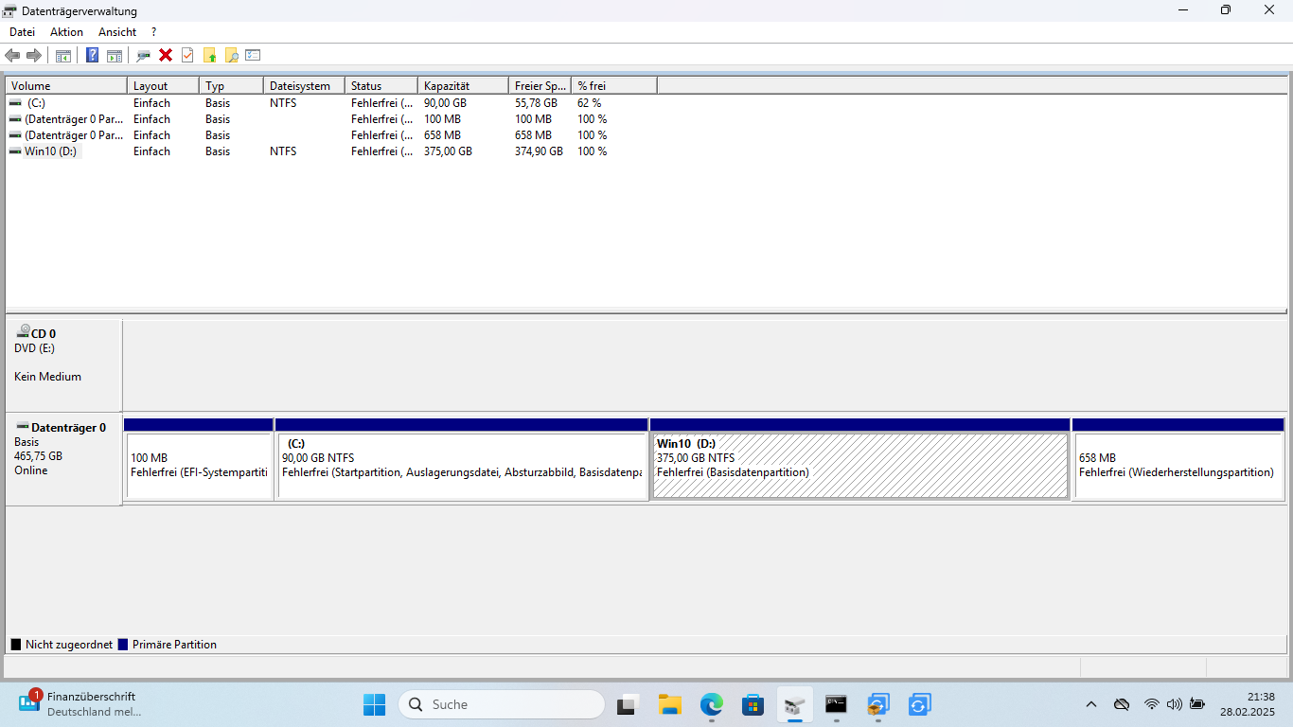1293x727 pixels.
Task: Open the Ansicht menu
Action: 117,32
